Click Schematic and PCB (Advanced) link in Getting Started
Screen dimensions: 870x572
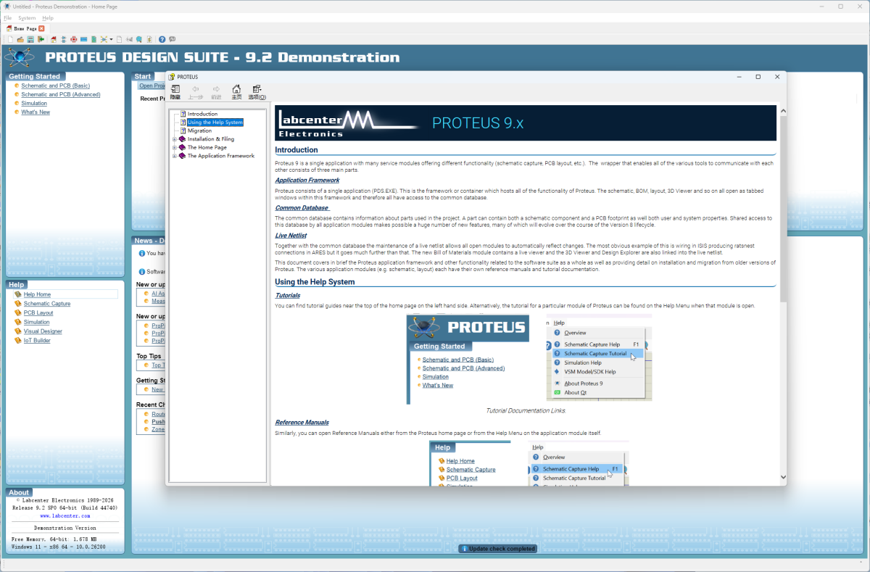tap(61, 94)
